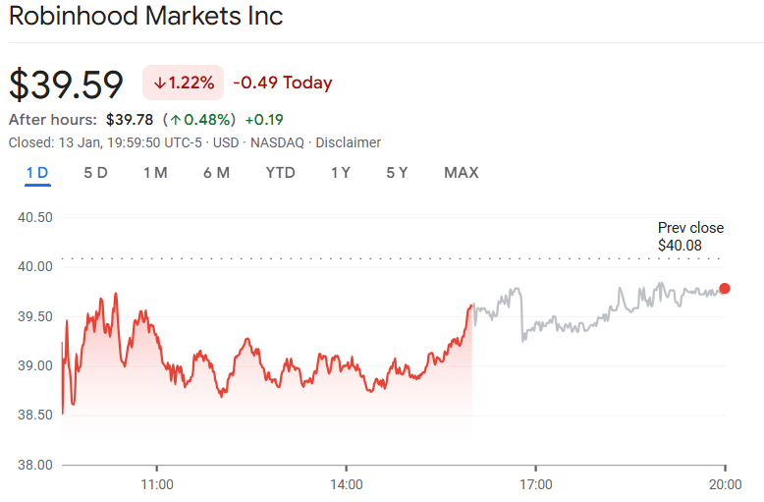The width and height of the screenshot is (764, 502).
Task: Switch to the 5 D chart range
Action: (95, 173)
